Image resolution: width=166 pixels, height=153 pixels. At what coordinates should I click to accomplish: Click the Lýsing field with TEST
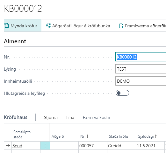[x=141, y=69]
